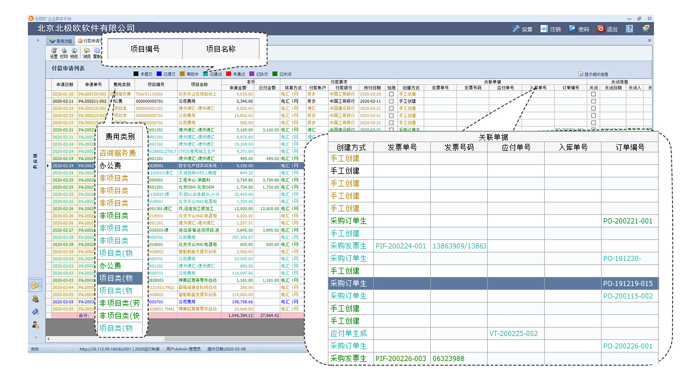The image size is (683, 369).
Task: Open the 密码 password key button
Action: pyautogui.click(x=579, y=29)
